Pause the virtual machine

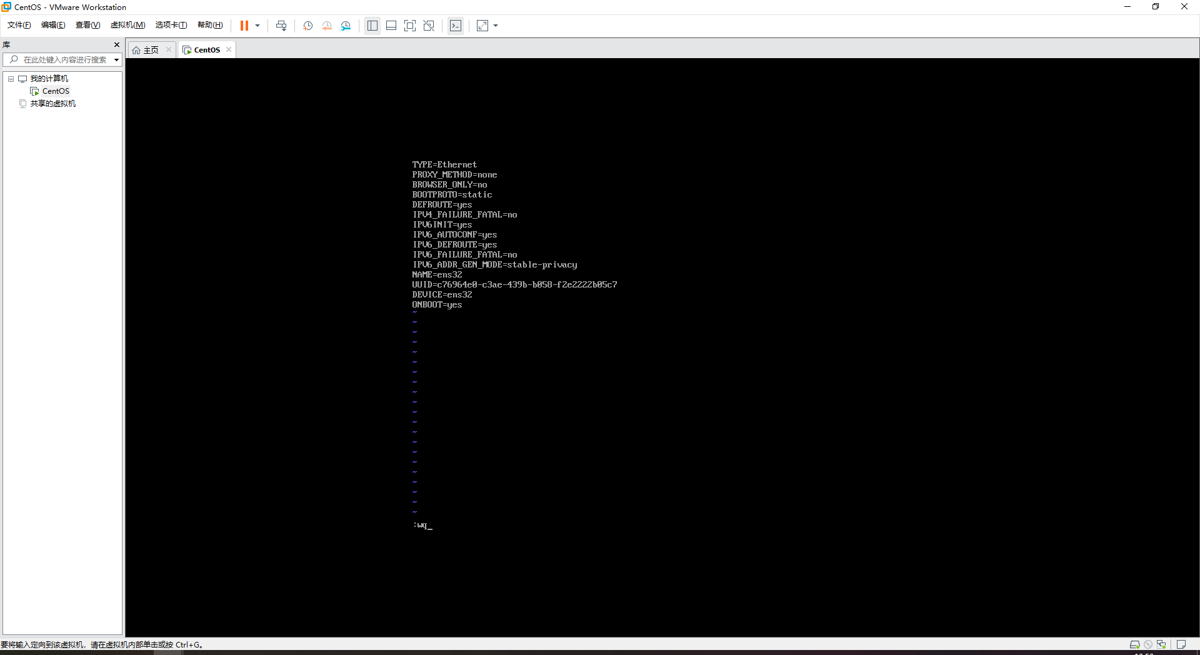(x=244, y=26)
